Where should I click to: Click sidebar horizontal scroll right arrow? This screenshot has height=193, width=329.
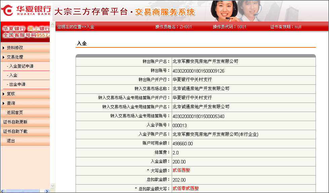47,191
